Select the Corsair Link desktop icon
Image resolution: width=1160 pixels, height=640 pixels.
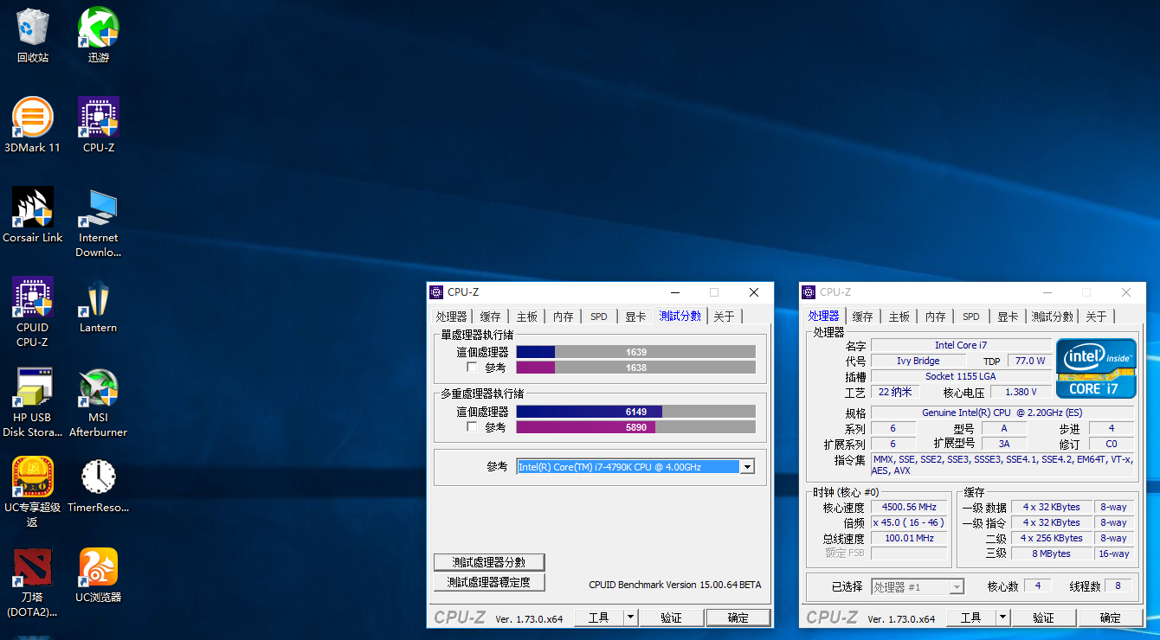(33, 215)
